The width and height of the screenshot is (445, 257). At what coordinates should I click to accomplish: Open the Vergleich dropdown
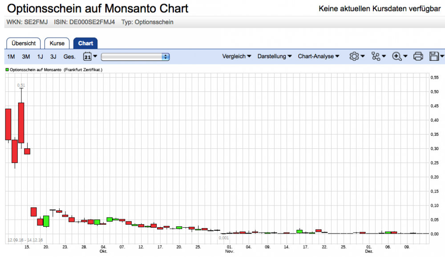(x=236, y=56)
